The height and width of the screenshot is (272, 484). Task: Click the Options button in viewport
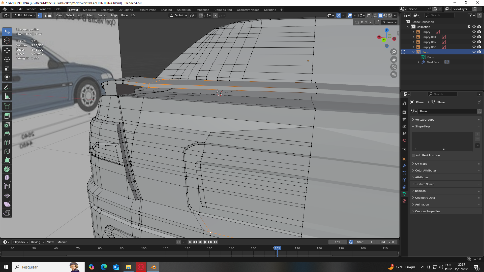coord(389,22)
